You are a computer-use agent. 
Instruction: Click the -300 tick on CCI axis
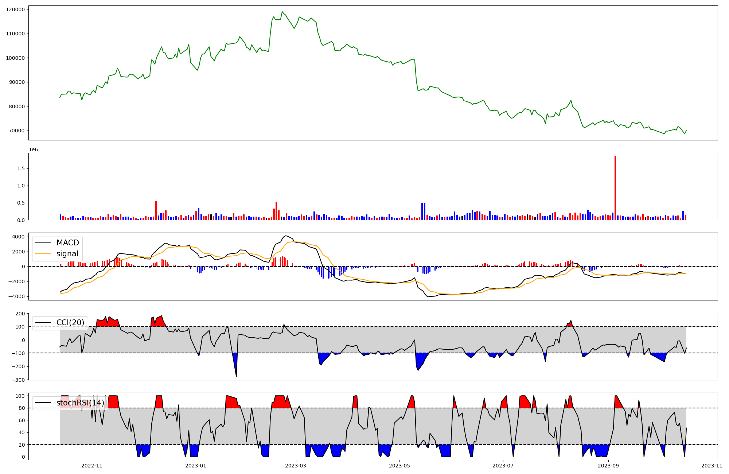click(17, 380)
